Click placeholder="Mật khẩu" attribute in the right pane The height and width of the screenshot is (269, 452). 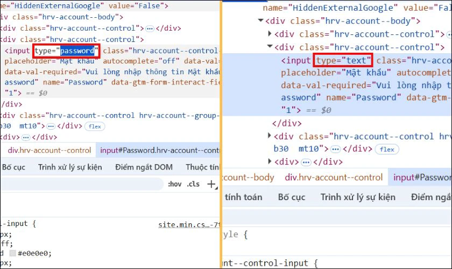(x=336, y=73)
